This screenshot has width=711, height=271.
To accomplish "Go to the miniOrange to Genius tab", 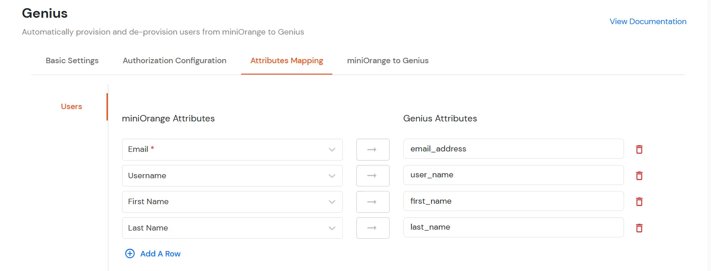I will [x=388, y=60].
